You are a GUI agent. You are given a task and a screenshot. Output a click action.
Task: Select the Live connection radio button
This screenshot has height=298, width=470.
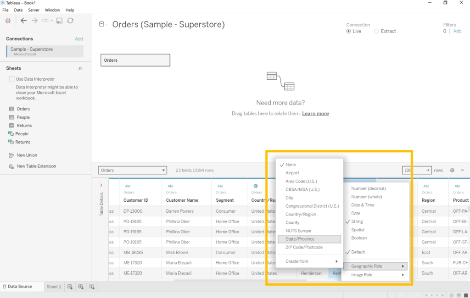point(349,31)
